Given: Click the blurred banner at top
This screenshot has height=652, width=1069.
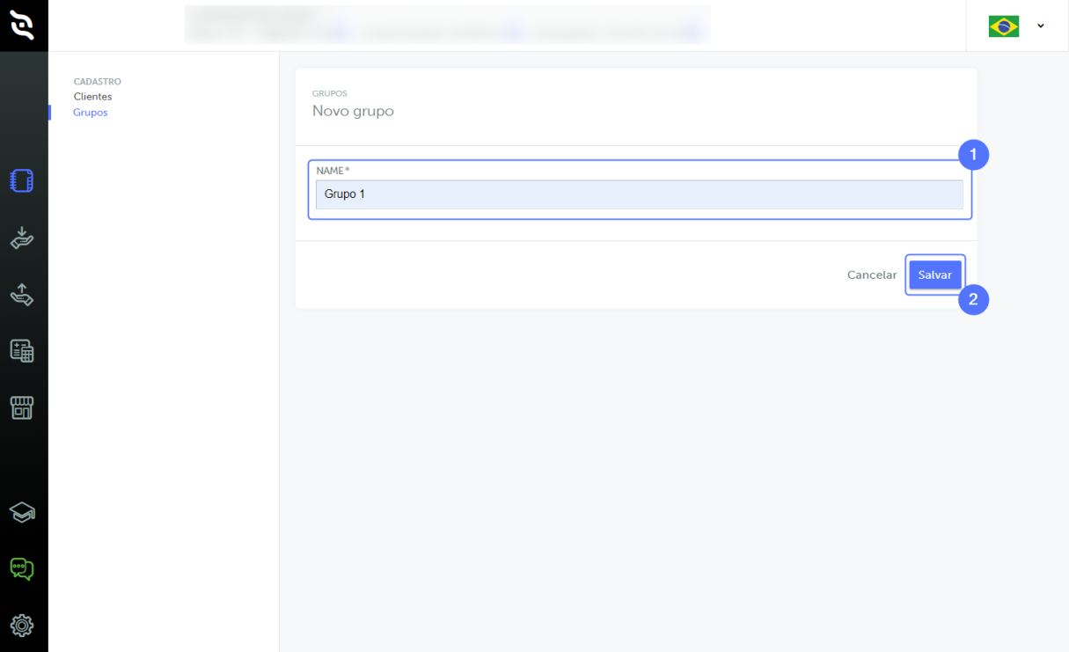Looking at the screenshot, I should point(447,25).
